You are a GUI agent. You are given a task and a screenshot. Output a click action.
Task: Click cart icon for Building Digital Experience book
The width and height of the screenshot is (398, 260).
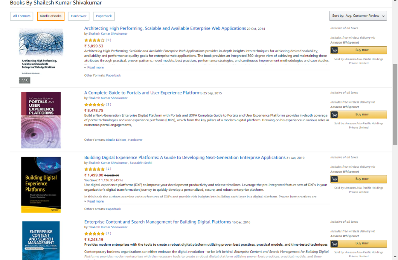pos(334,179)
